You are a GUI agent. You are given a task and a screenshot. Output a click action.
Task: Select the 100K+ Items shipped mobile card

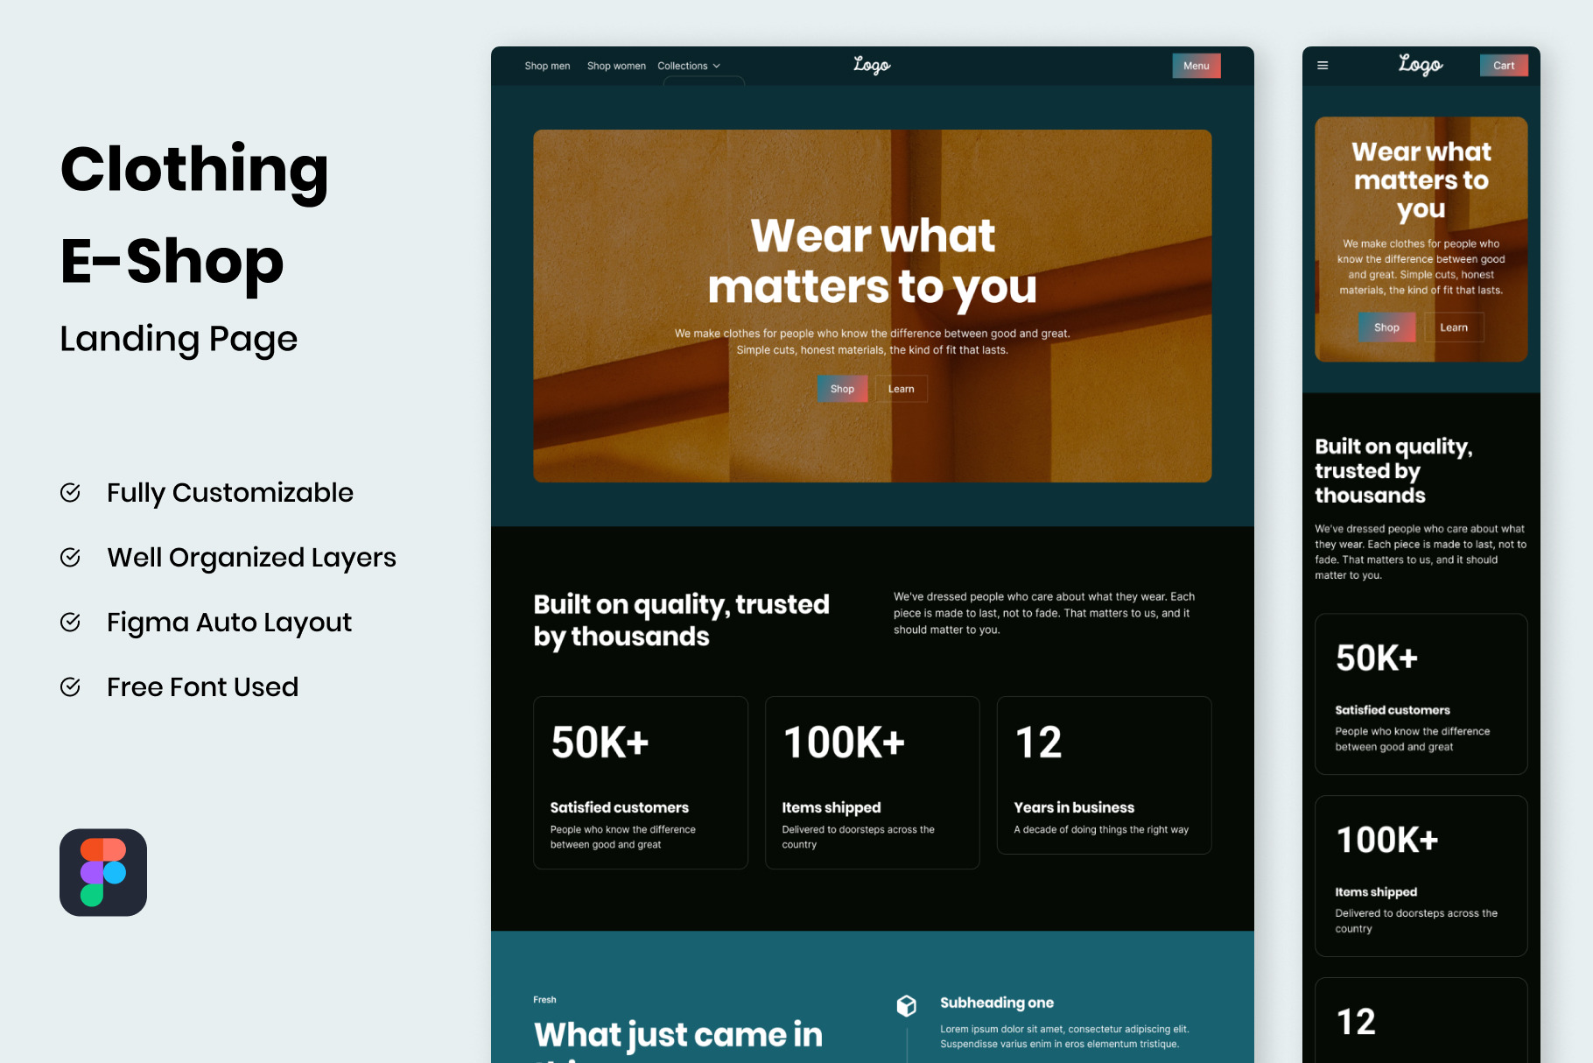(x=1421, y=876)
